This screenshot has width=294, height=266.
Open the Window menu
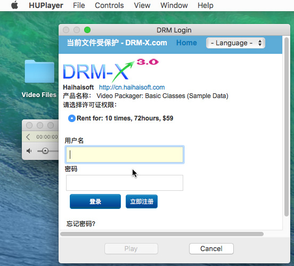pyautogui.click(x=174, y=5)
